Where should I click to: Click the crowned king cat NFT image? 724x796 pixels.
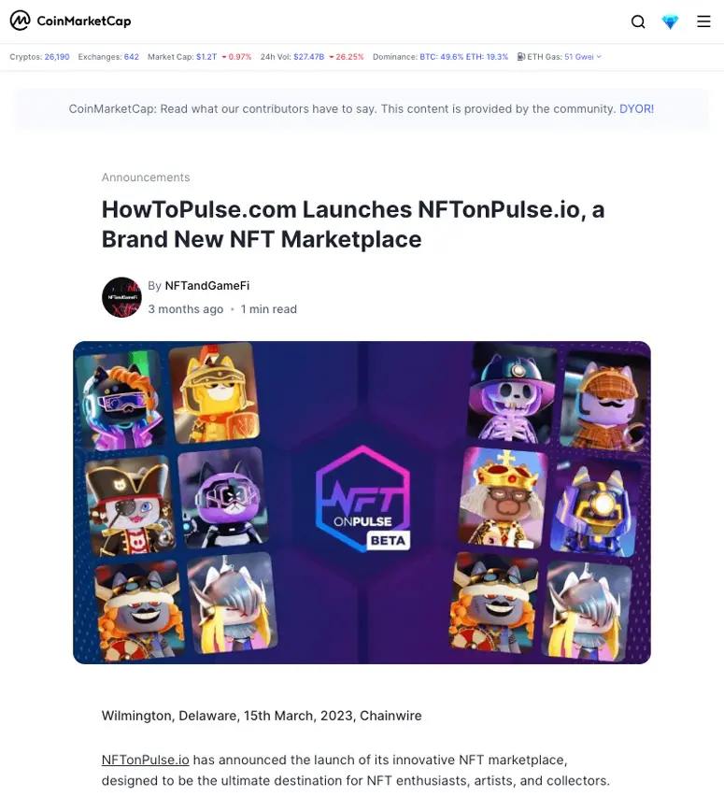pos(503,498)
